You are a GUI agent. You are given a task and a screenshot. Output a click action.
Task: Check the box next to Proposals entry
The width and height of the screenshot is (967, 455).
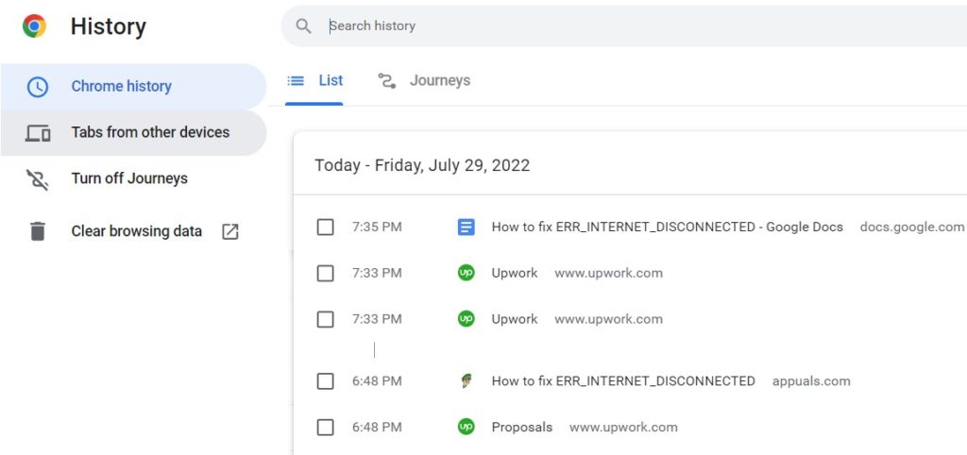coord(325,428)
